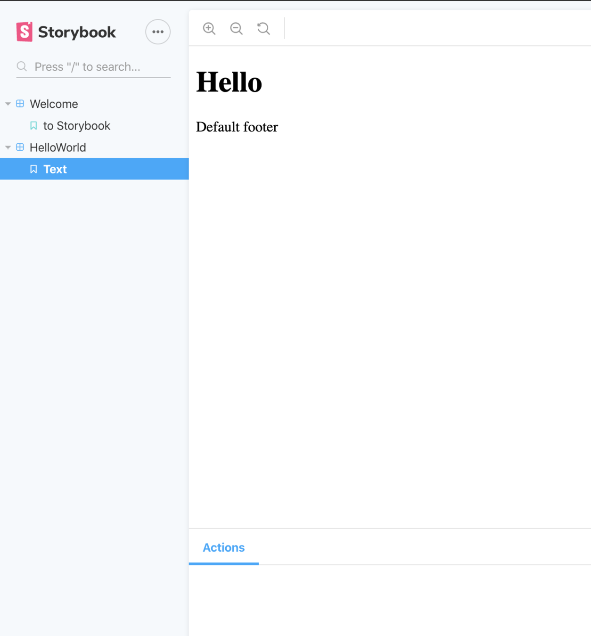The width and height of the screenshot is (591, 636).
Task: Click the Storybook logo icon
Action: 25,32
